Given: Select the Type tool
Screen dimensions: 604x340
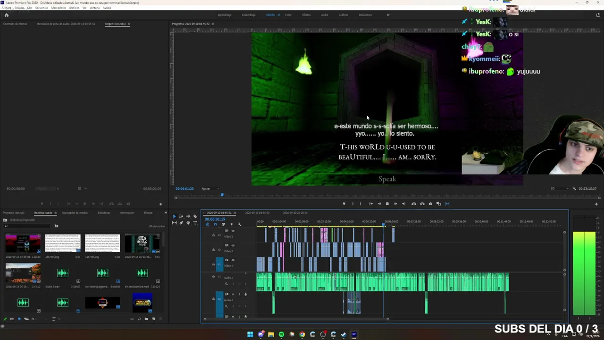Looking at the screenshot, I should [x=195, y=223].
